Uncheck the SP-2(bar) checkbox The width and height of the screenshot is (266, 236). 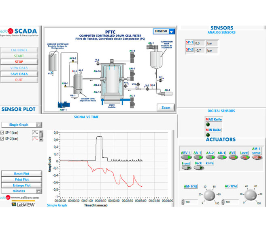coord(3,139)
